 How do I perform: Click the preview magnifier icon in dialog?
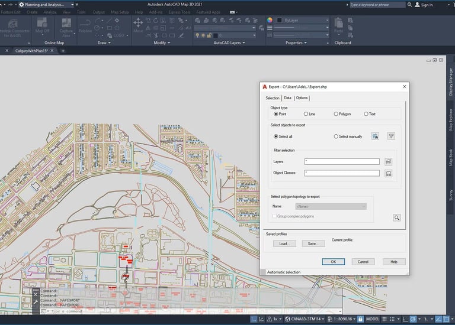[396, 217]
